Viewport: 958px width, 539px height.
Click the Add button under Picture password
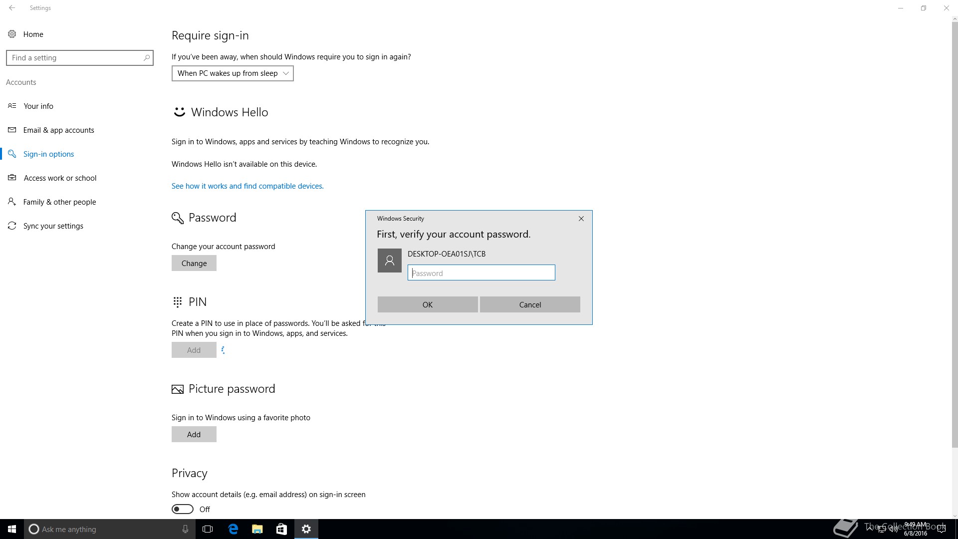coord(194,434)
